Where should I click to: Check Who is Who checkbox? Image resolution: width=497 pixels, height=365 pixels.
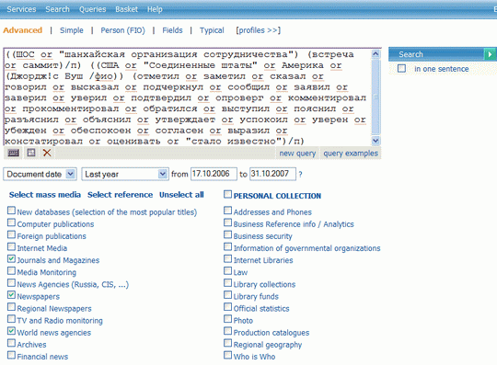click(x=227, y=355)
